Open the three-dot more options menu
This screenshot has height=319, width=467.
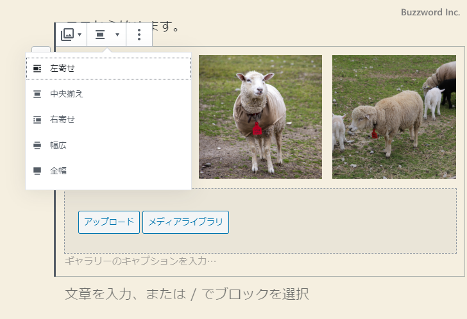[139, 35]
